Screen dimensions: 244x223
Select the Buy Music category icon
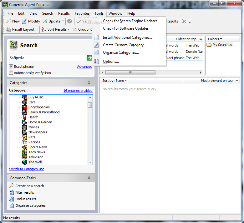click(x=25, y=97)
